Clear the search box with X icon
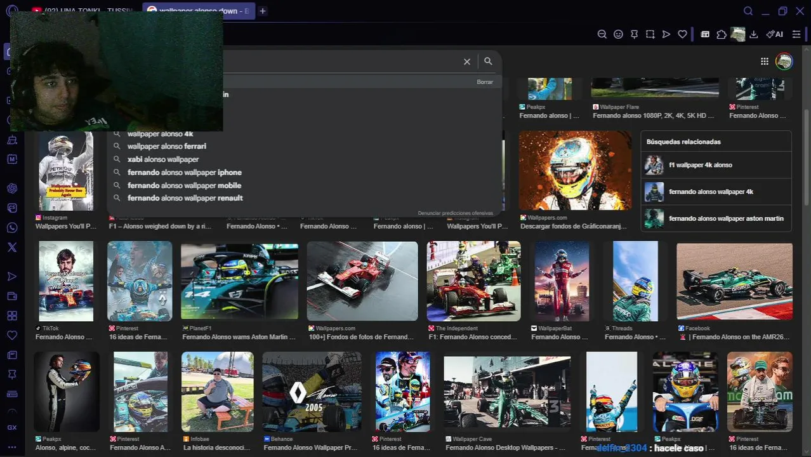Screen dimensions: 811x457 point(467,62)
